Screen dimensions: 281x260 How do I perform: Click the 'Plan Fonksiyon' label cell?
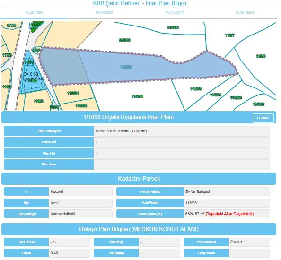(x=49, y=131)
